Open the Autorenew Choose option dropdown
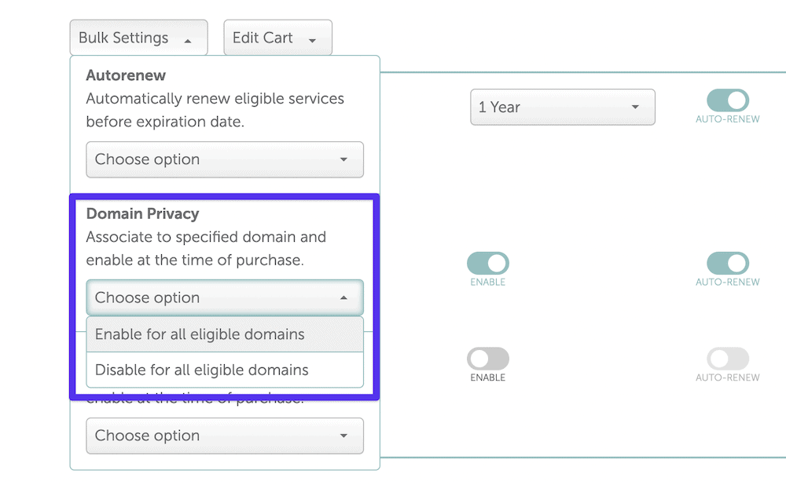The height and width of the screenshot is (485, 786). [224, 159]
